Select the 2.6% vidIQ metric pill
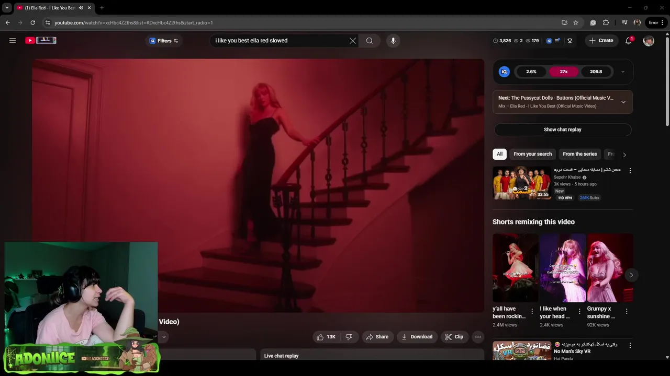The image size is (670, 376). (x=531, y=72)
